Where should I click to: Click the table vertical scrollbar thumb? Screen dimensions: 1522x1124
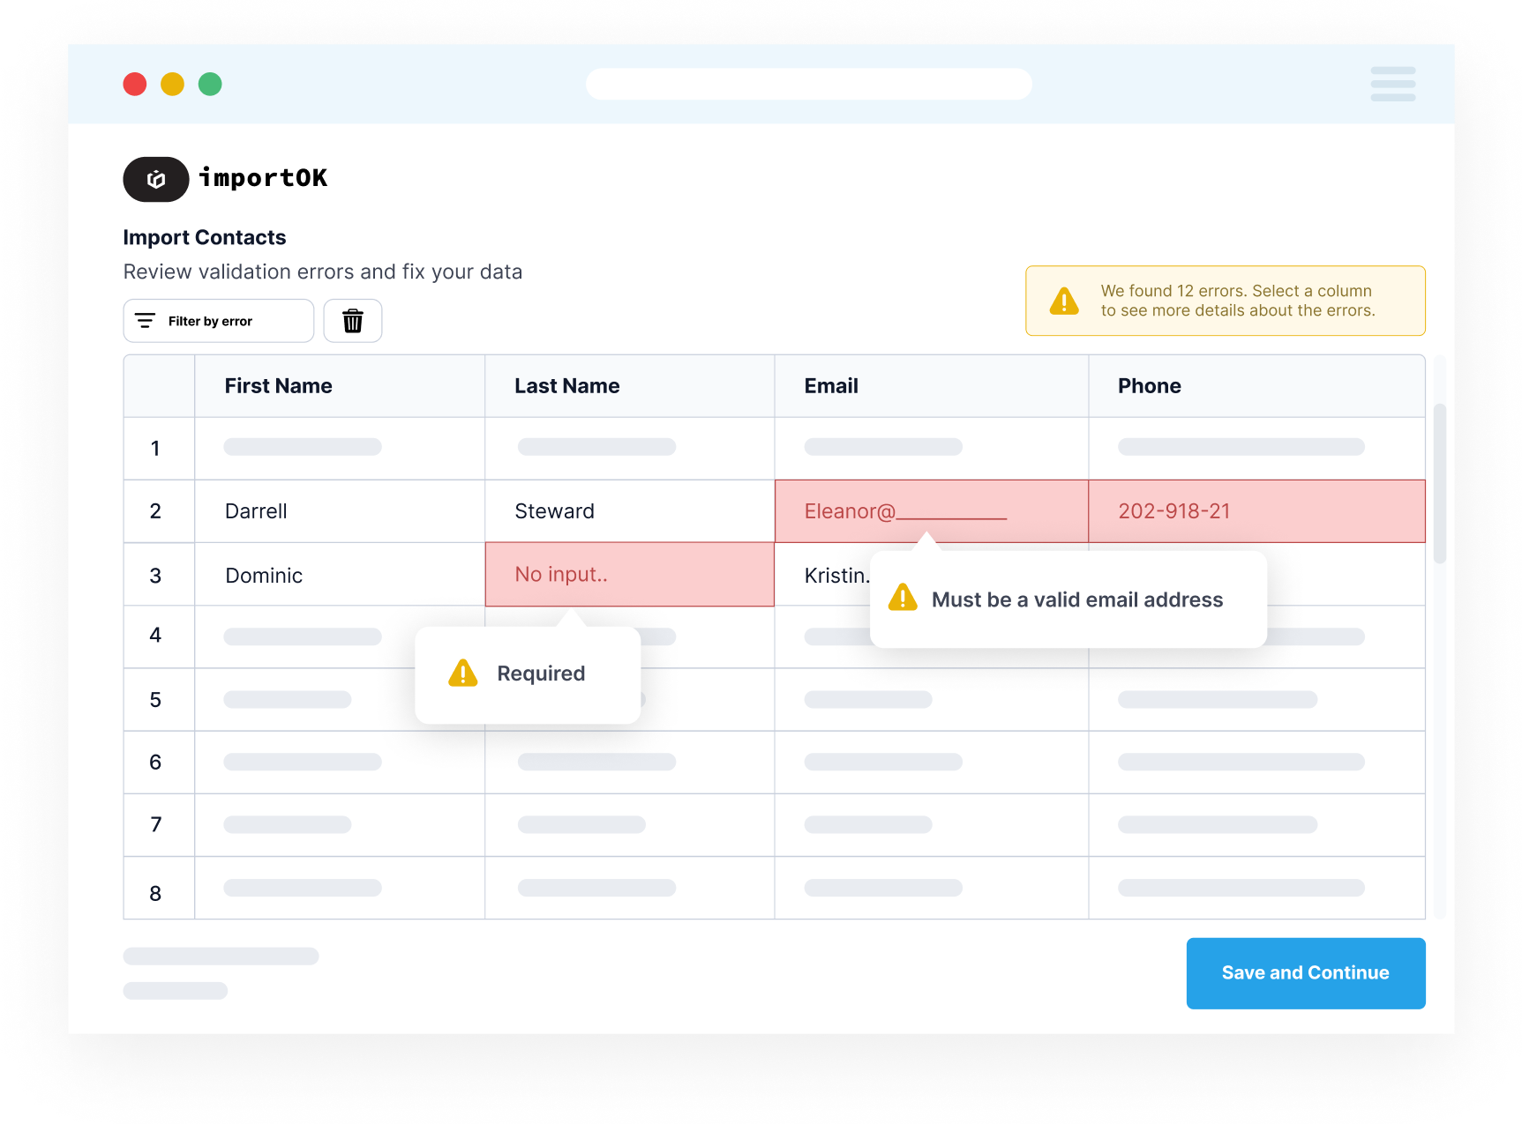point(1439,483)
